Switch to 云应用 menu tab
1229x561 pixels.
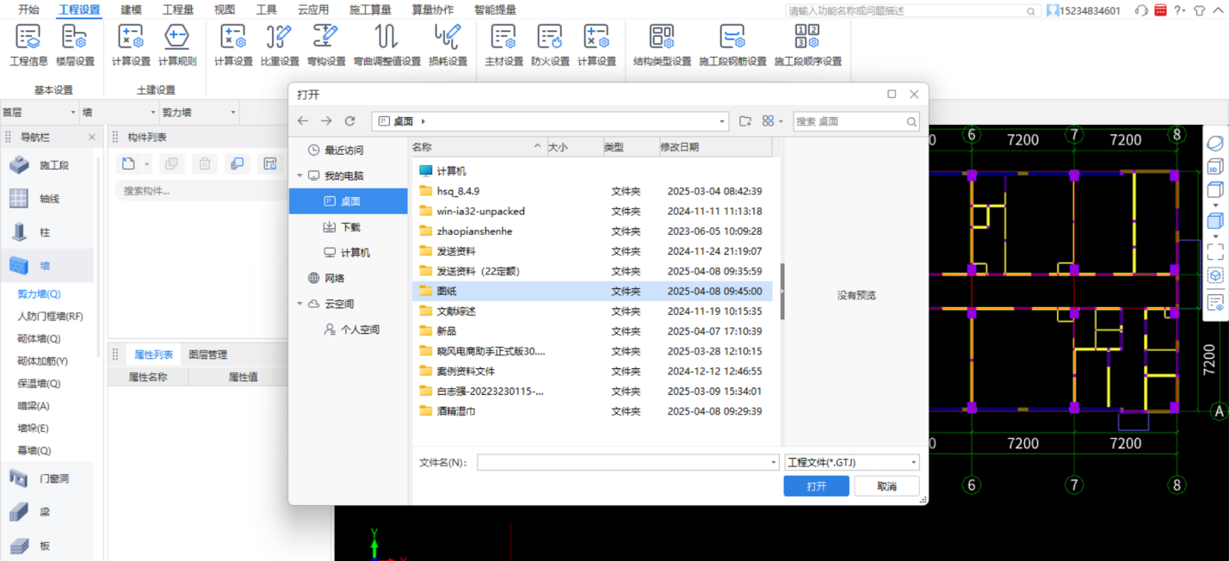[x=313, y=10]
